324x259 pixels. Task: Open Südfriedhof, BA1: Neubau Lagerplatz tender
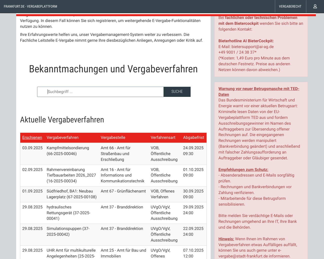point(72,194)
